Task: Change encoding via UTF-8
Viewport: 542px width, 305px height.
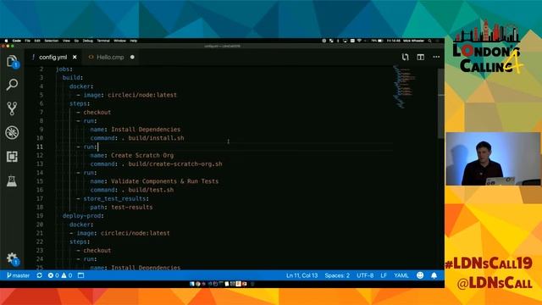Action: 365,275
